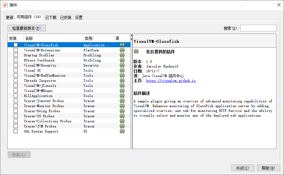Click community source icon for VisualVM-Extensions row
The height and width of the screenshot is (175, 284).
122,50
